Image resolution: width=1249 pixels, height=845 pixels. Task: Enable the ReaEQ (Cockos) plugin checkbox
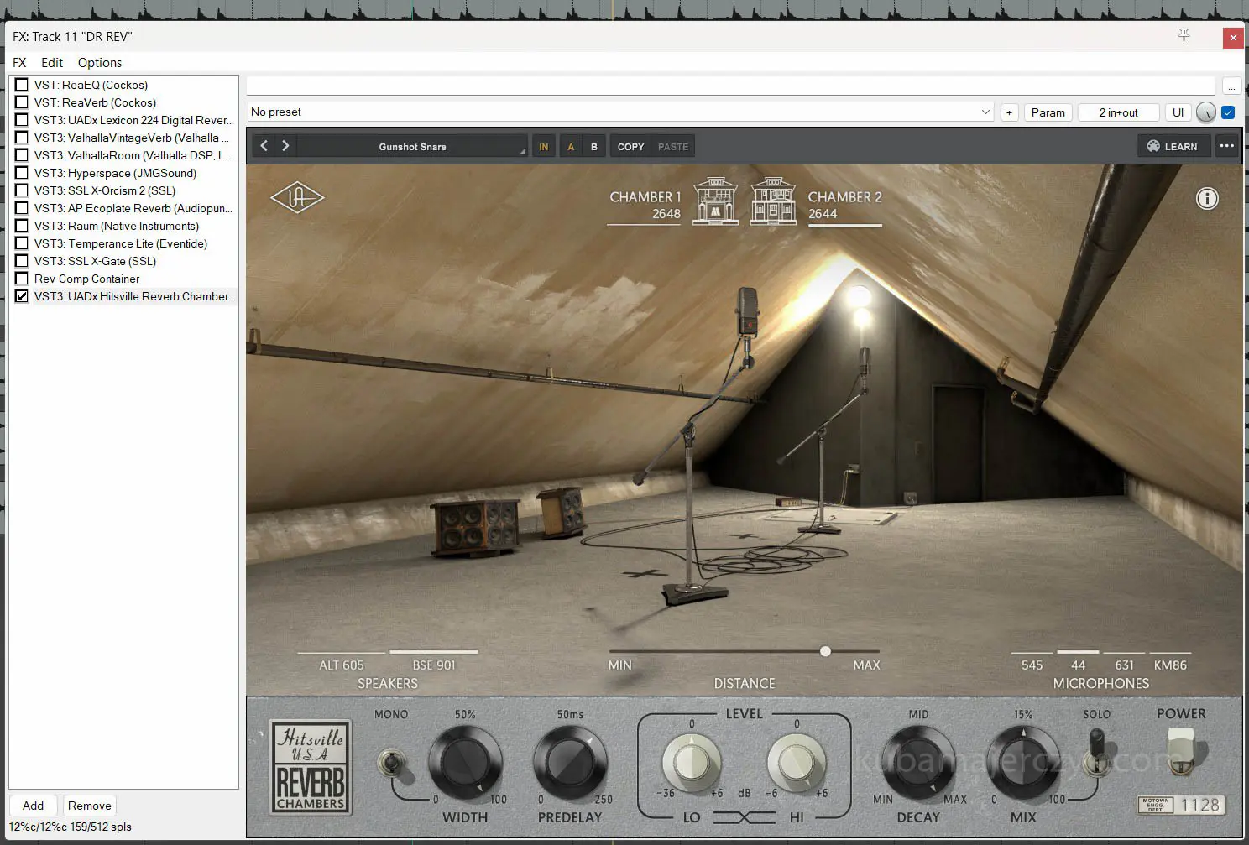tap(22, 85)
